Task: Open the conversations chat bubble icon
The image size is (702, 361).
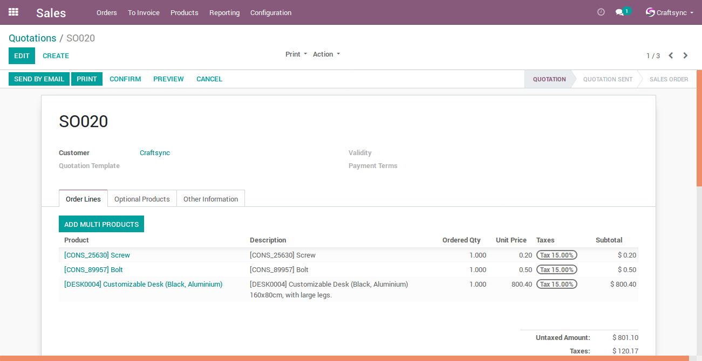Action: [x=619, y=12]
